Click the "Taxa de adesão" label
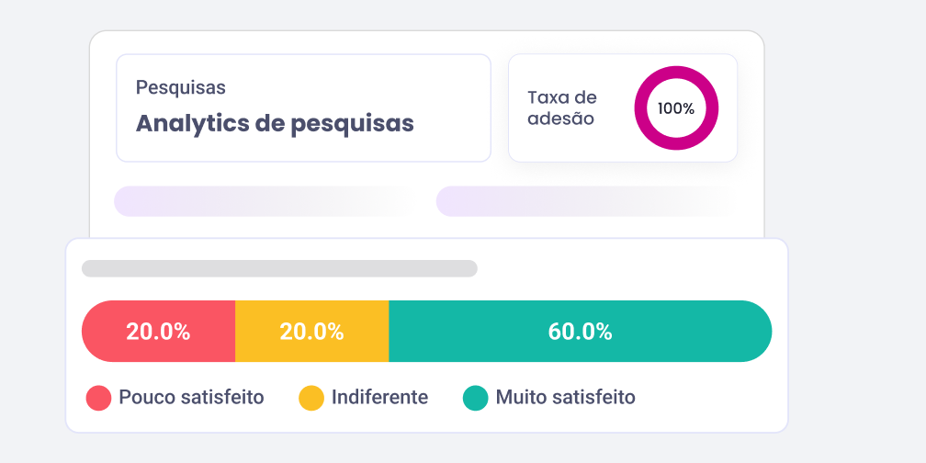This screenshot has width=926, height=463. [561, 107]
